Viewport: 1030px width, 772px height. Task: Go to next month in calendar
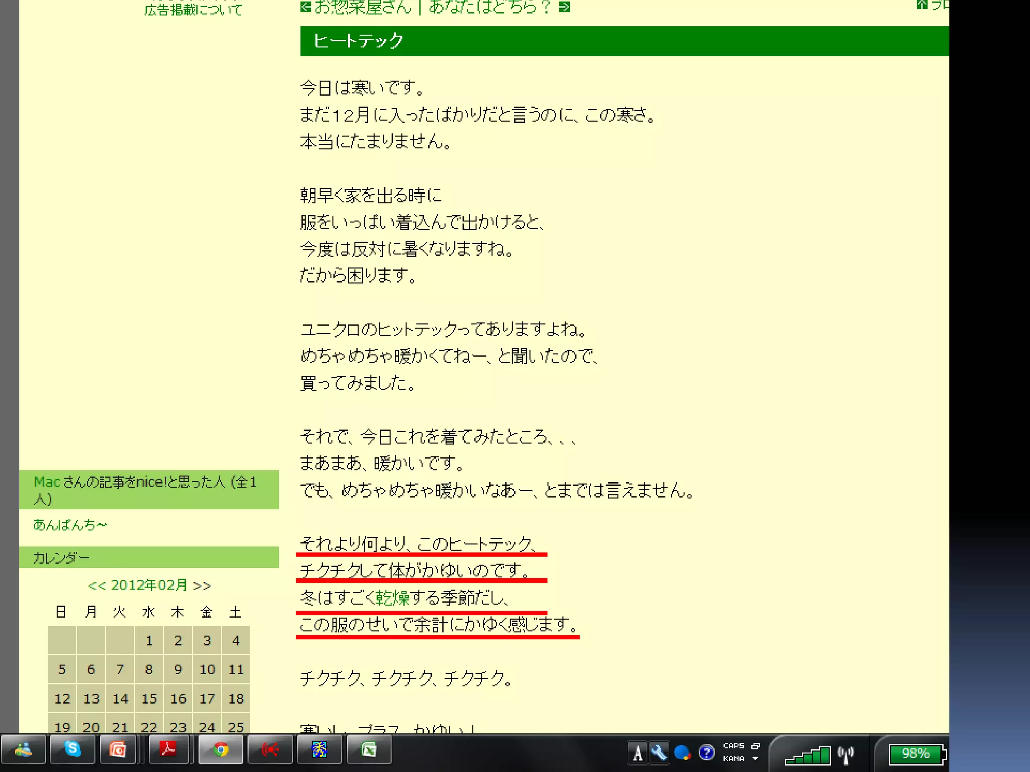pyautogui.click(x=202, y=586)
